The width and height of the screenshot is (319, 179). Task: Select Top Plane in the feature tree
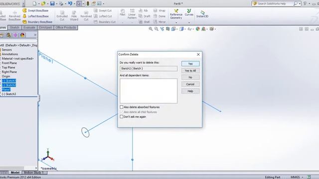tap(8, 68)
